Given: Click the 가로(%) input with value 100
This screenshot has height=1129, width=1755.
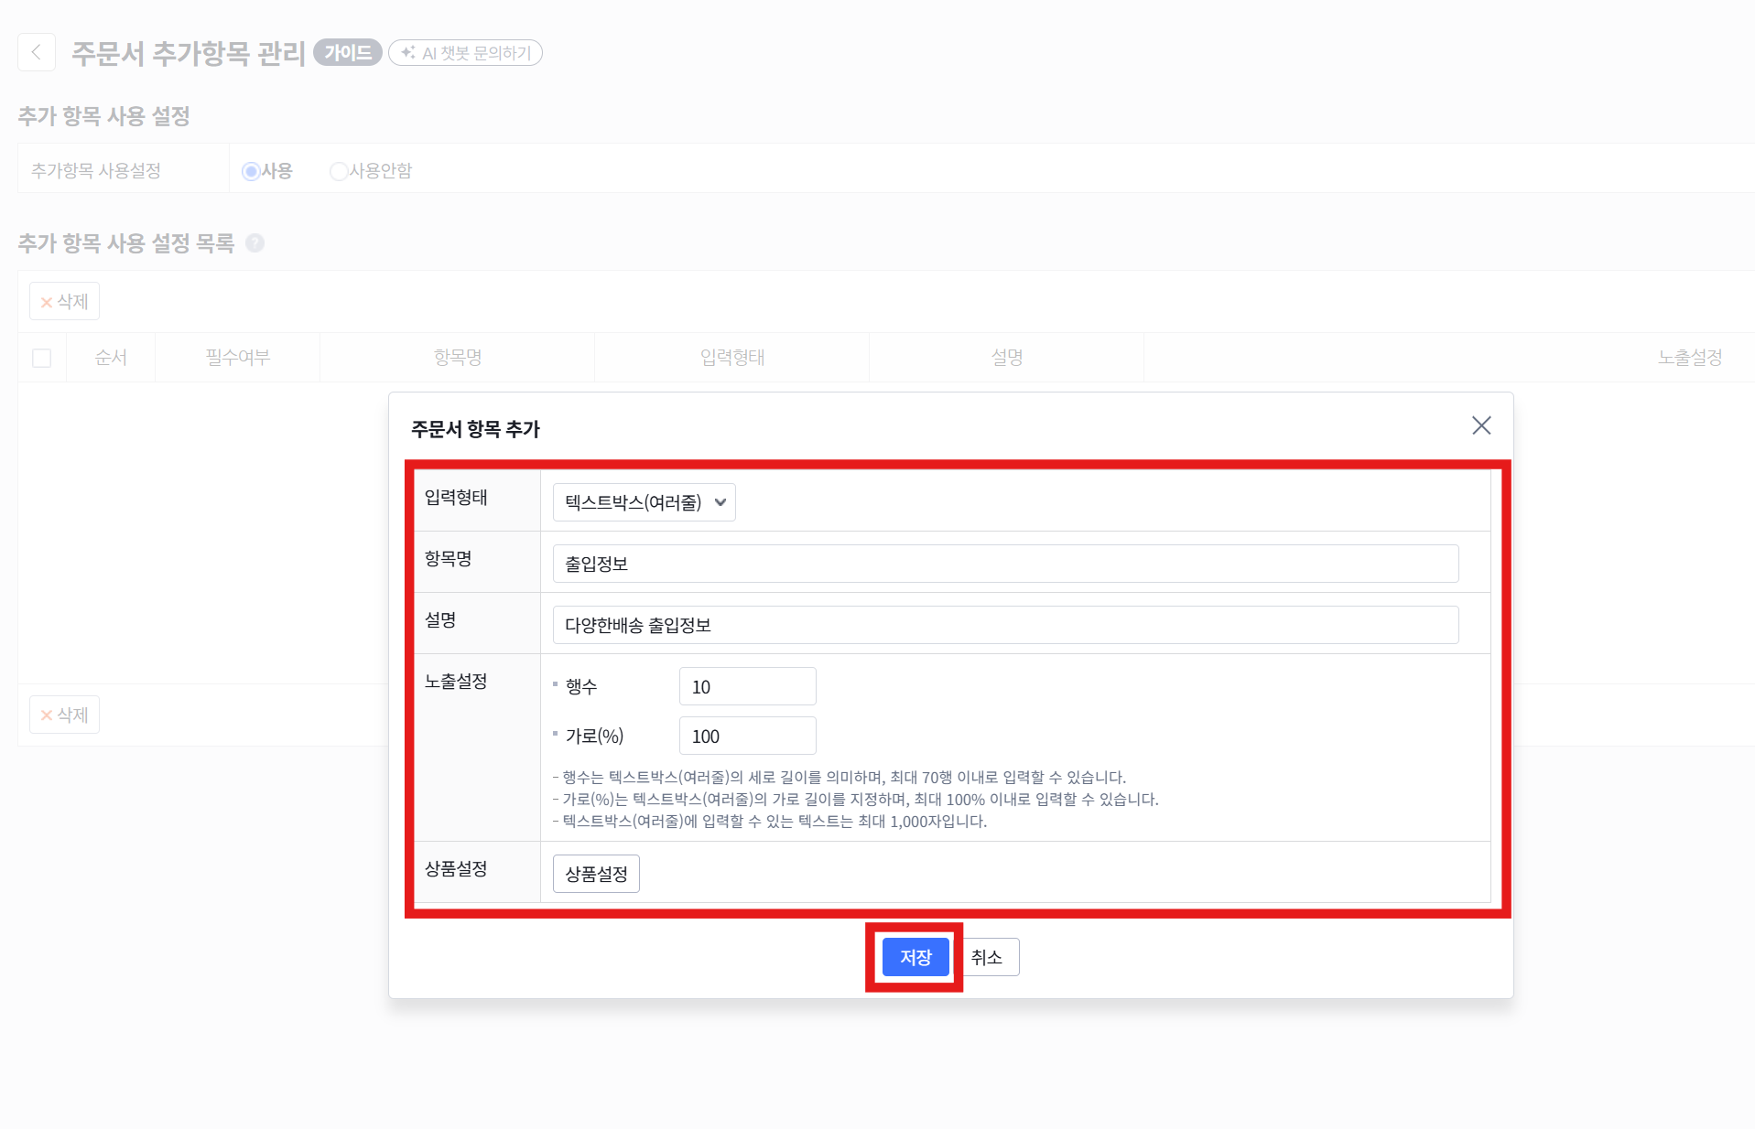Looking at the screenshot, I should pos(748,736).
